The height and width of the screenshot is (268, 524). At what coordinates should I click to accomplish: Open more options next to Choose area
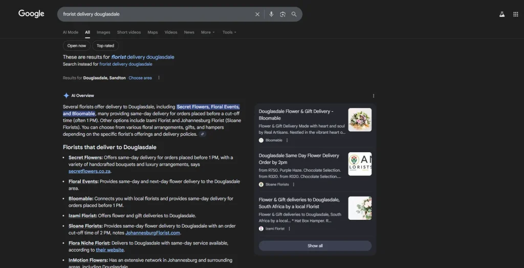click(159, 78)
